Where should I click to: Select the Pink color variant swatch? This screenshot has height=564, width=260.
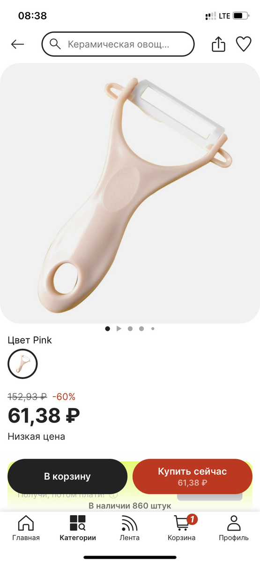(22, 364)
